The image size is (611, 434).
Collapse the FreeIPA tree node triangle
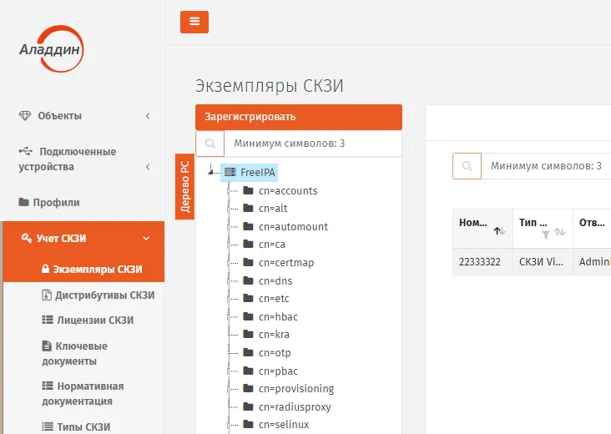click(x=210, y=172)
